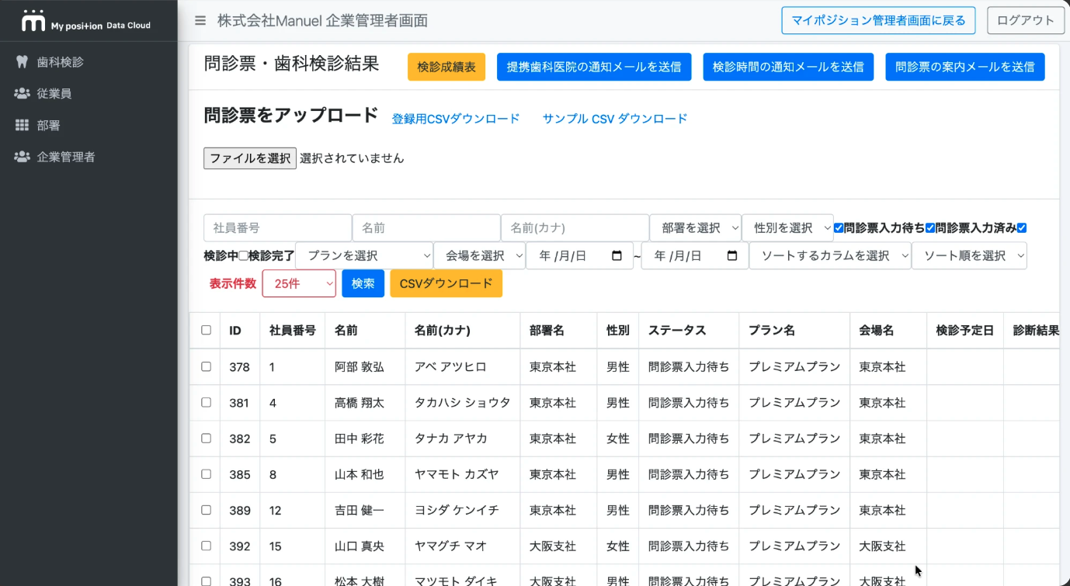Tick the checkbox for row ID 389
The width and height of the screenshot is (1070, 586).
click(206, 510)
